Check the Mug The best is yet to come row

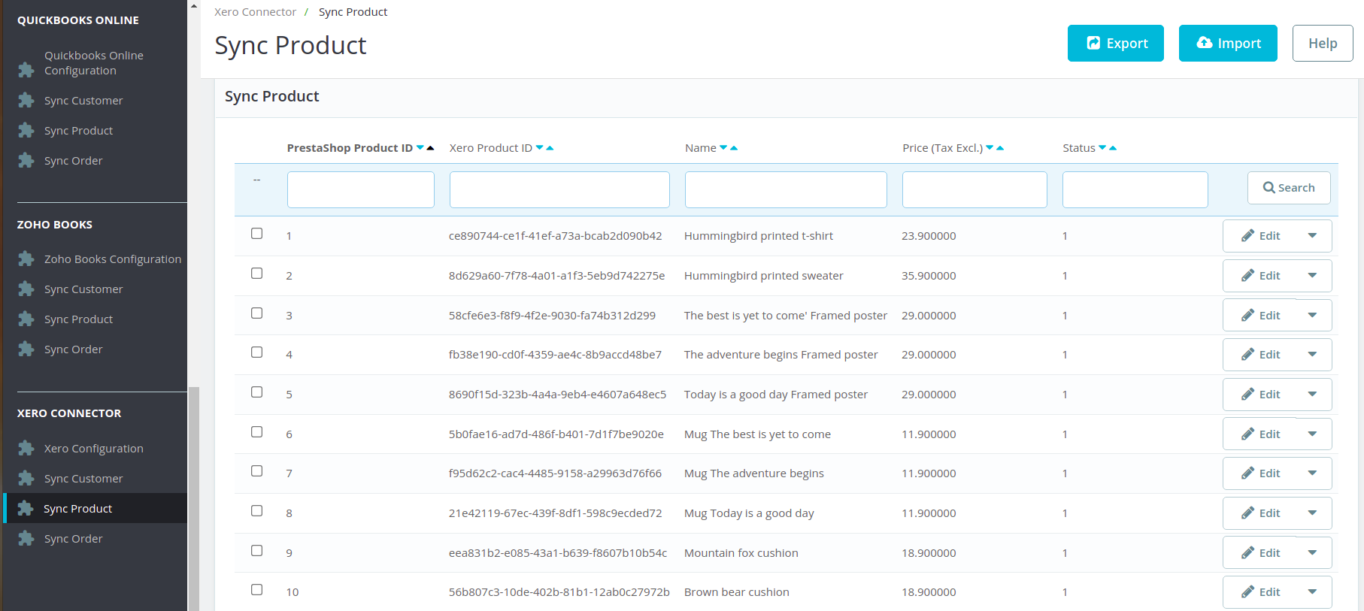[x=257, y=432]
